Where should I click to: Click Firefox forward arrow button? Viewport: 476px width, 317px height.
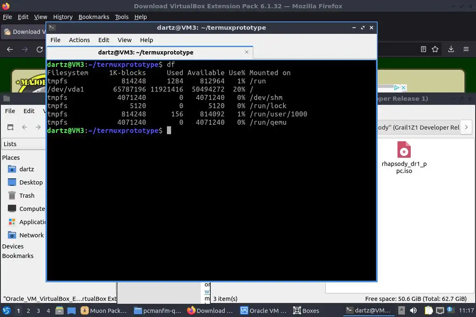click(25, 49)
